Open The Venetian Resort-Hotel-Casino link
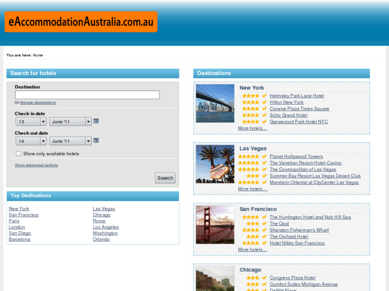Screen dimensions: 389x291 (306, 163)
